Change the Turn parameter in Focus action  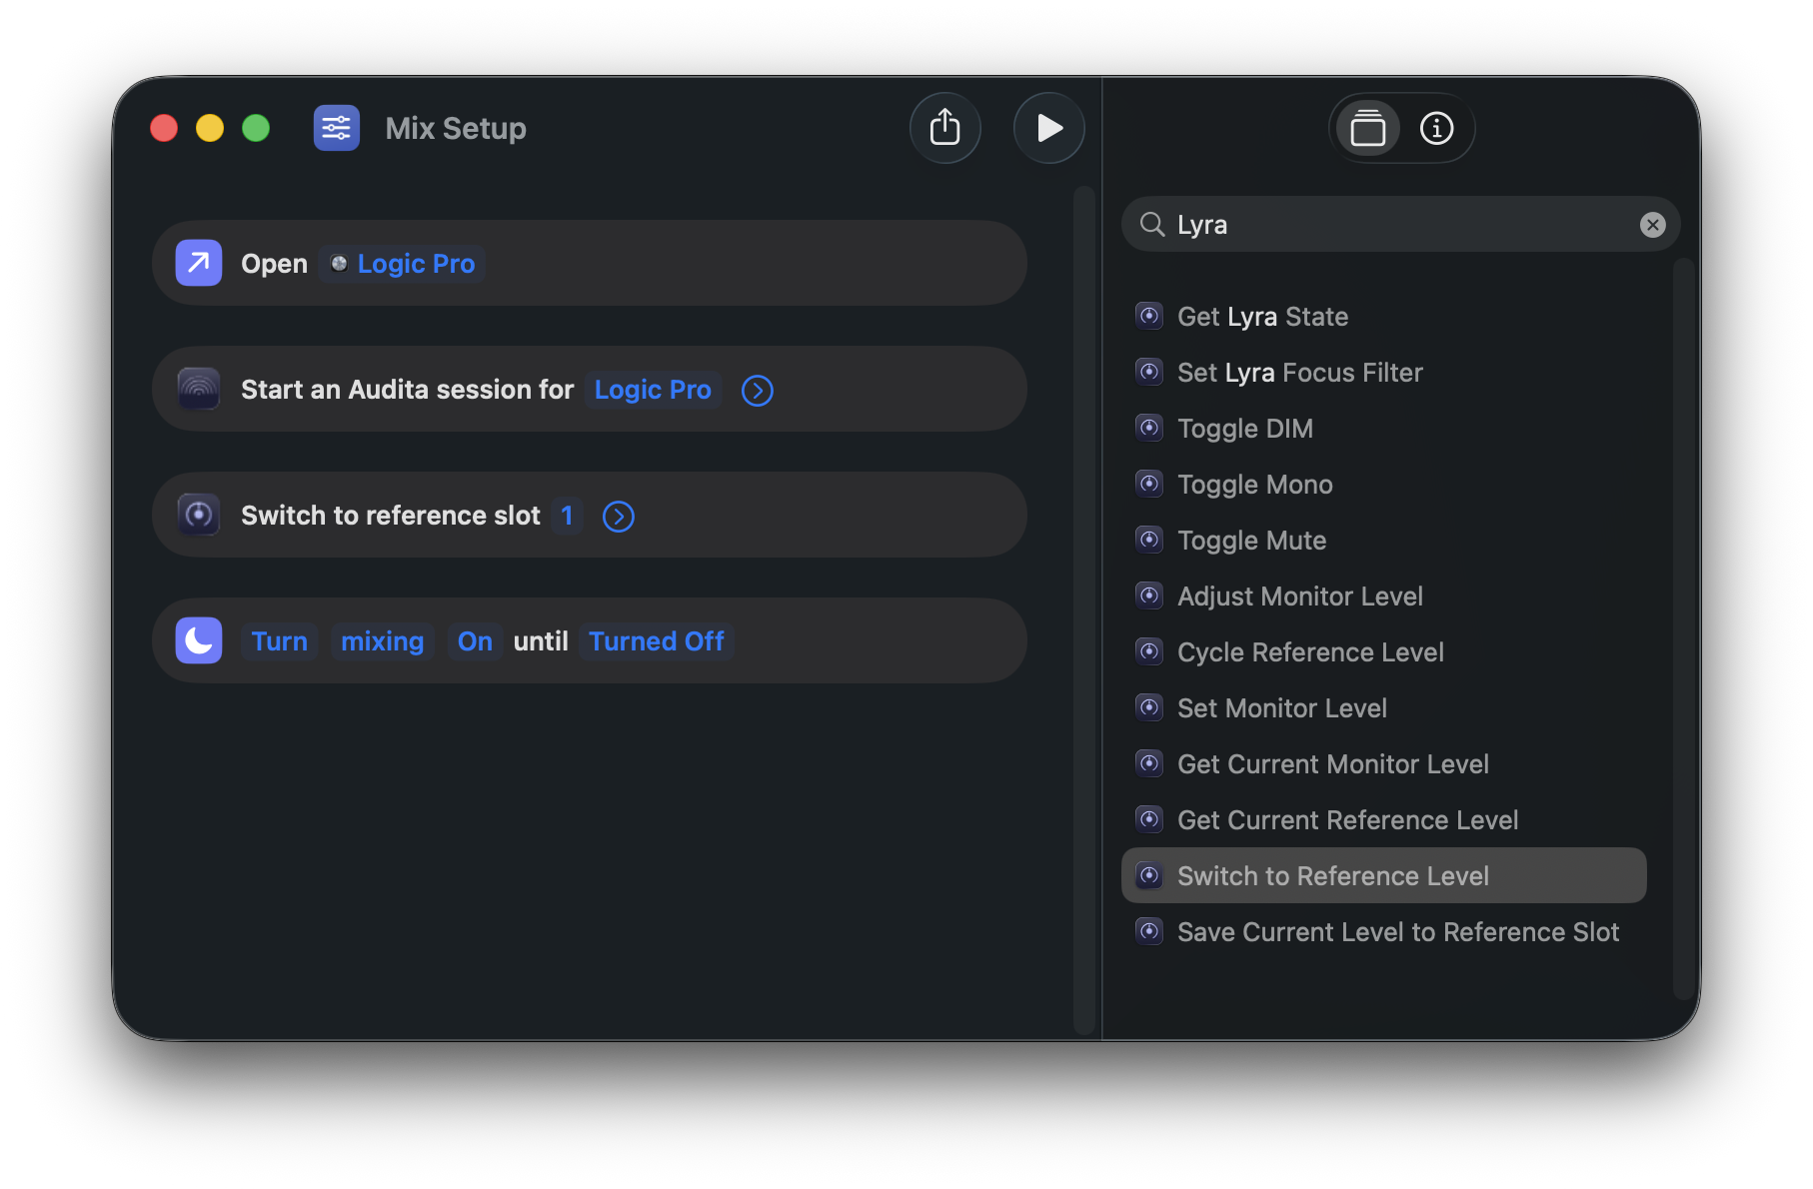pos(280,641)
